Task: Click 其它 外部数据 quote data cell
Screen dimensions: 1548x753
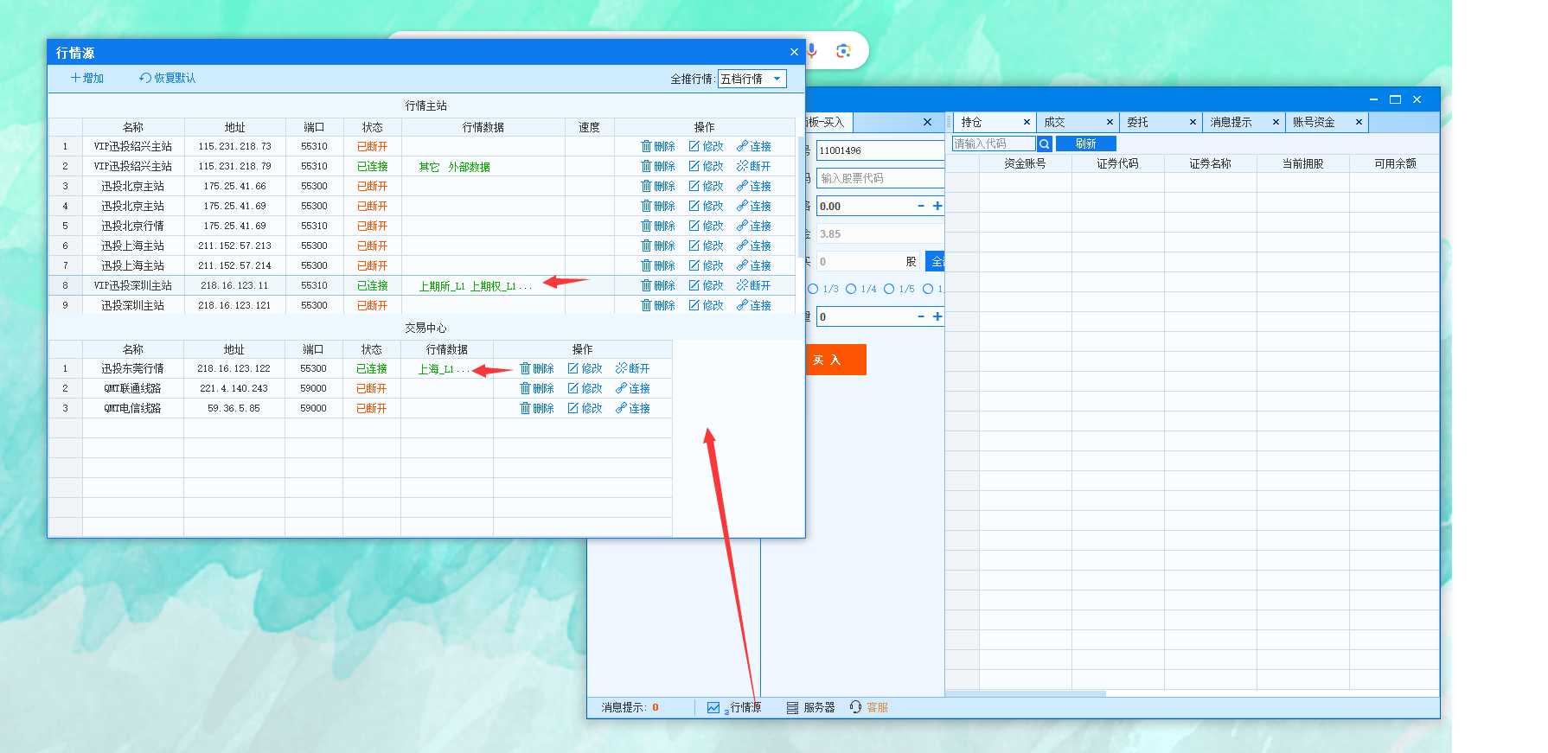Action: pyautogui.click(x=483, y=167)
